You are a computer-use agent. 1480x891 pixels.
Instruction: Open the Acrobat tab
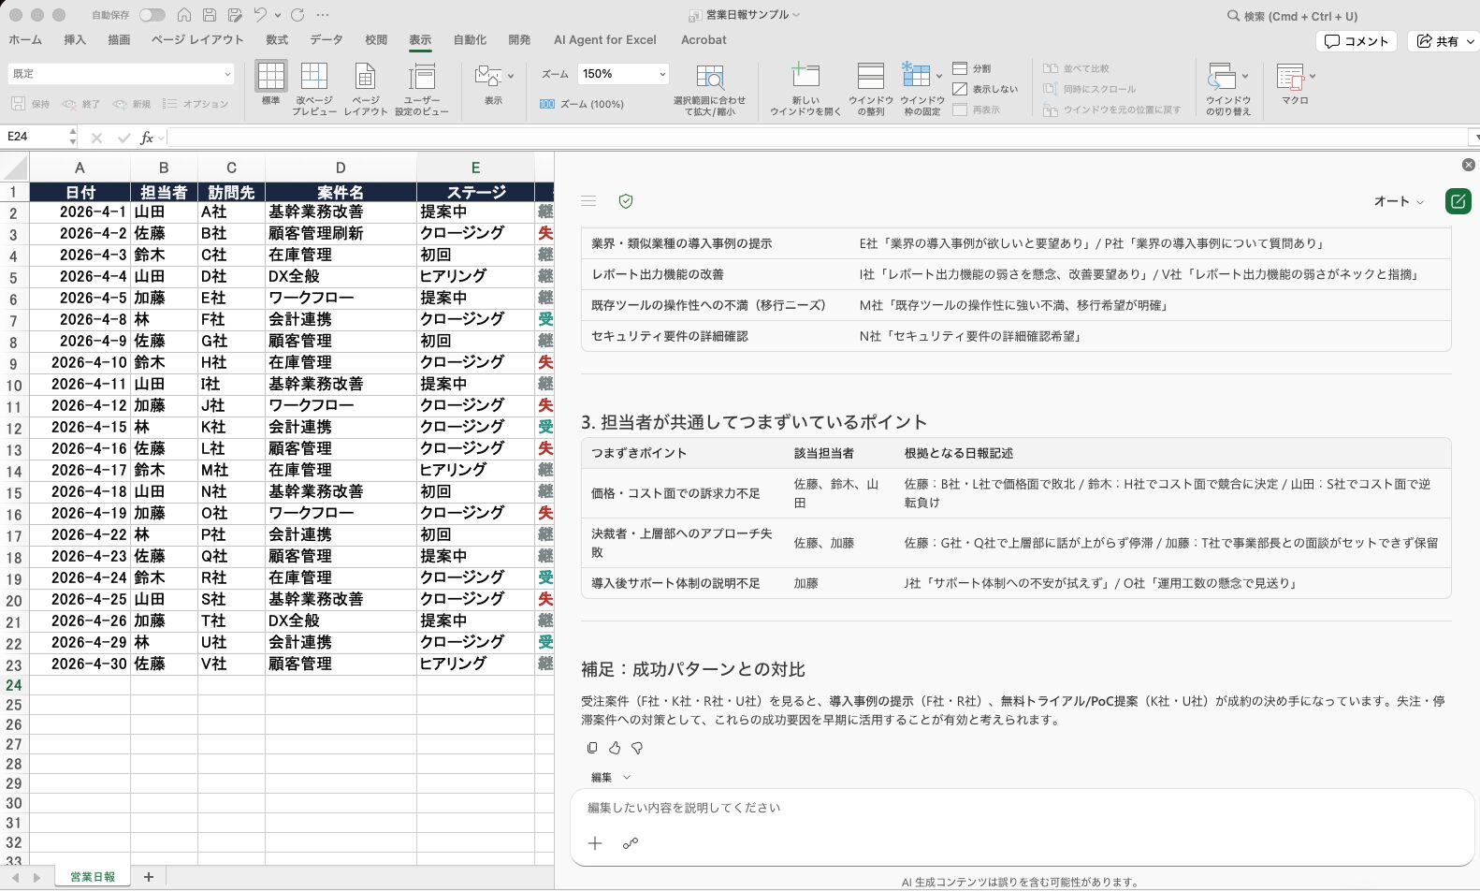coord(704,40)
